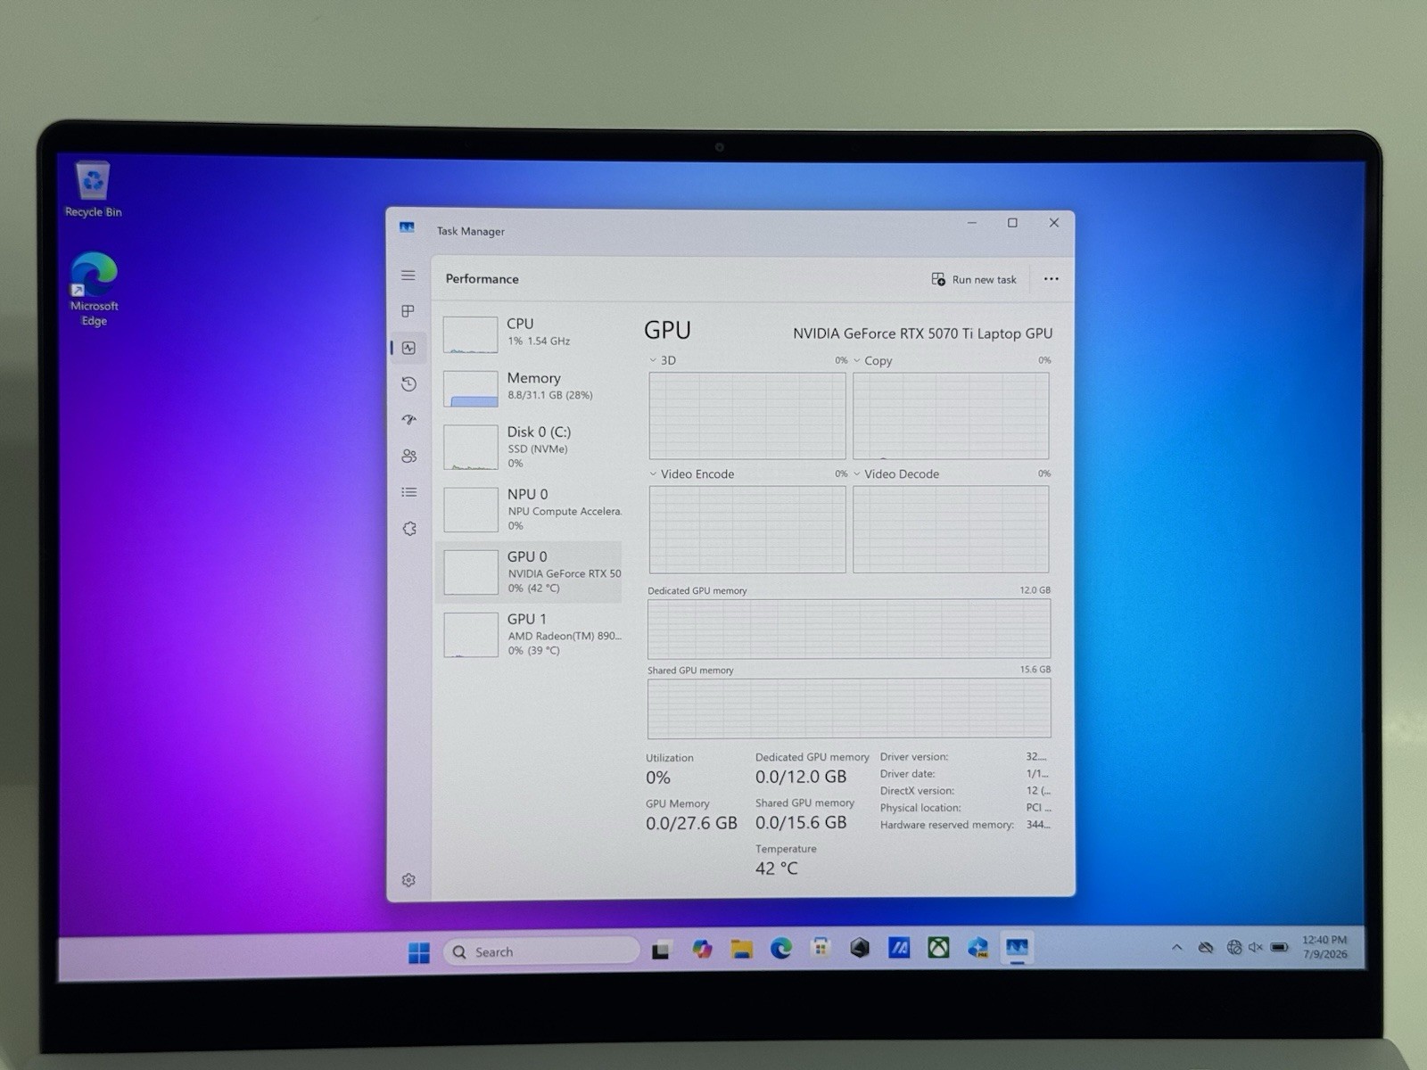Click the CPU mini graph thumbnail

pyautogui.click(x=470, y=335)
